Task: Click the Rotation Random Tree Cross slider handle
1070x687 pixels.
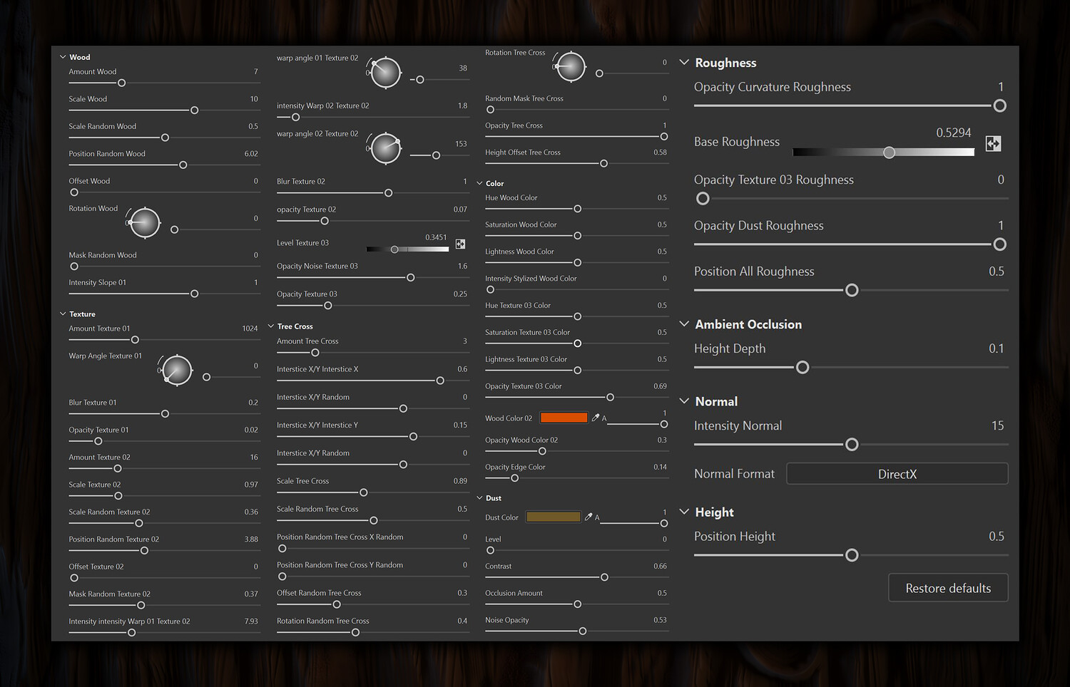Action: tap(355, 633)
